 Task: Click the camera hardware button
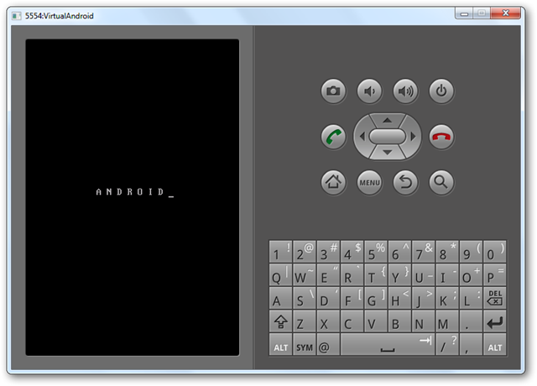(x=333, y=91)
